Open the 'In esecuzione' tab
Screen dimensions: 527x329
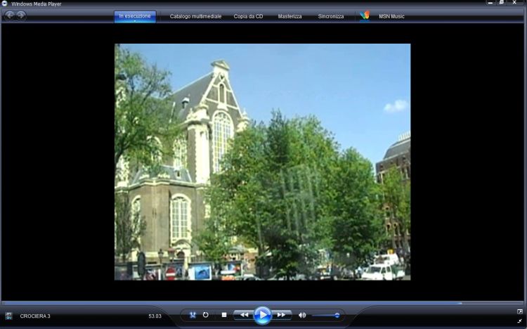click(135, 15)
